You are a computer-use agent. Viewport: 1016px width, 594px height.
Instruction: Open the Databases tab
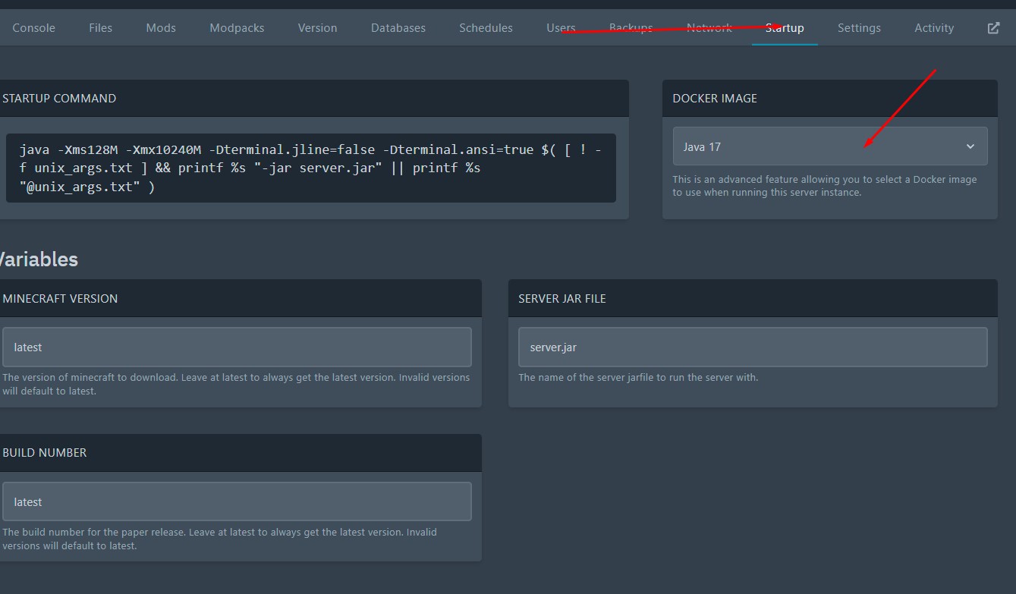pyautogui.click(x=398, y=28)
